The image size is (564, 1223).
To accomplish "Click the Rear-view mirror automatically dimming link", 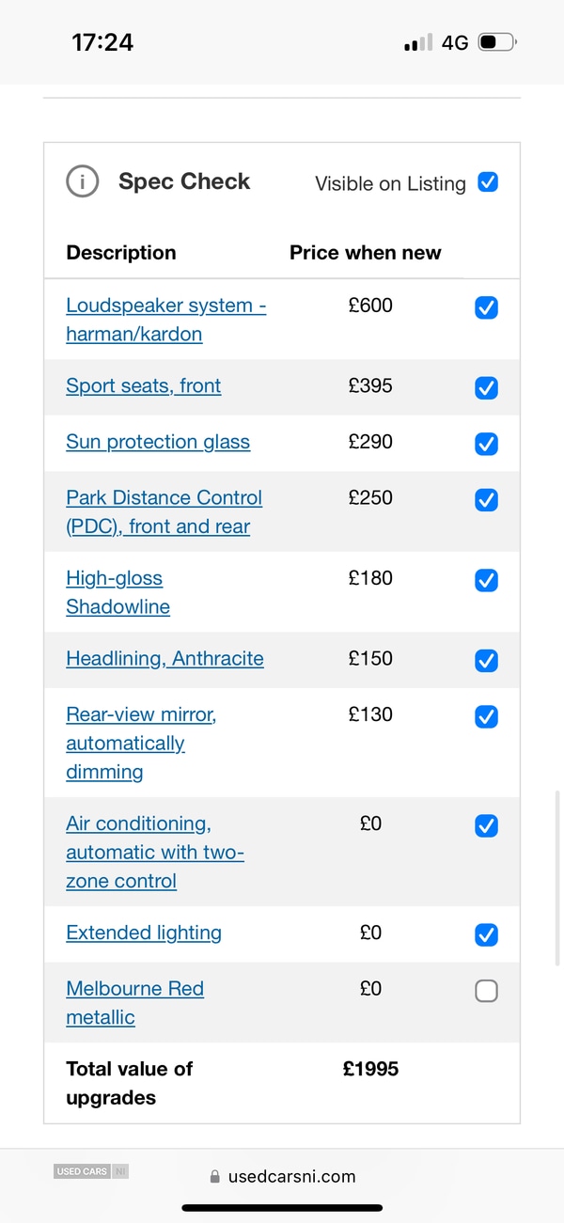I will pos(140,743).
